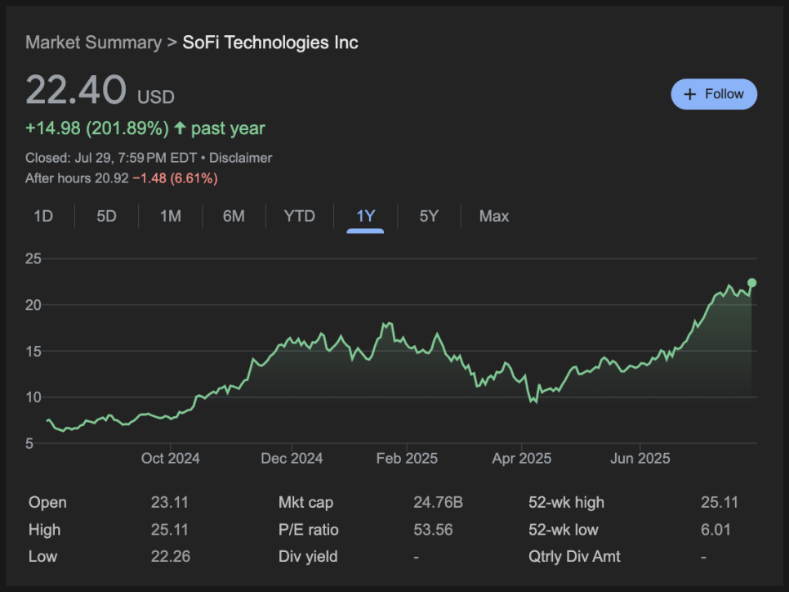The height and width of the screenshot is (592, 789).
Task: Click the plus icon in Follow button
Action: [x=690, y=94]
